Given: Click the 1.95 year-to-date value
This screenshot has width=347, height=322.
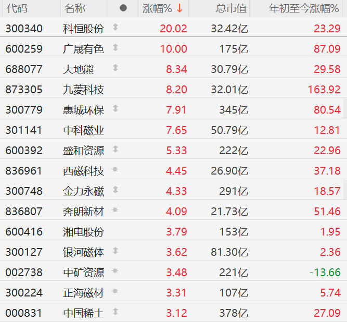Looking at the screenshot, I should click(330, 232).
